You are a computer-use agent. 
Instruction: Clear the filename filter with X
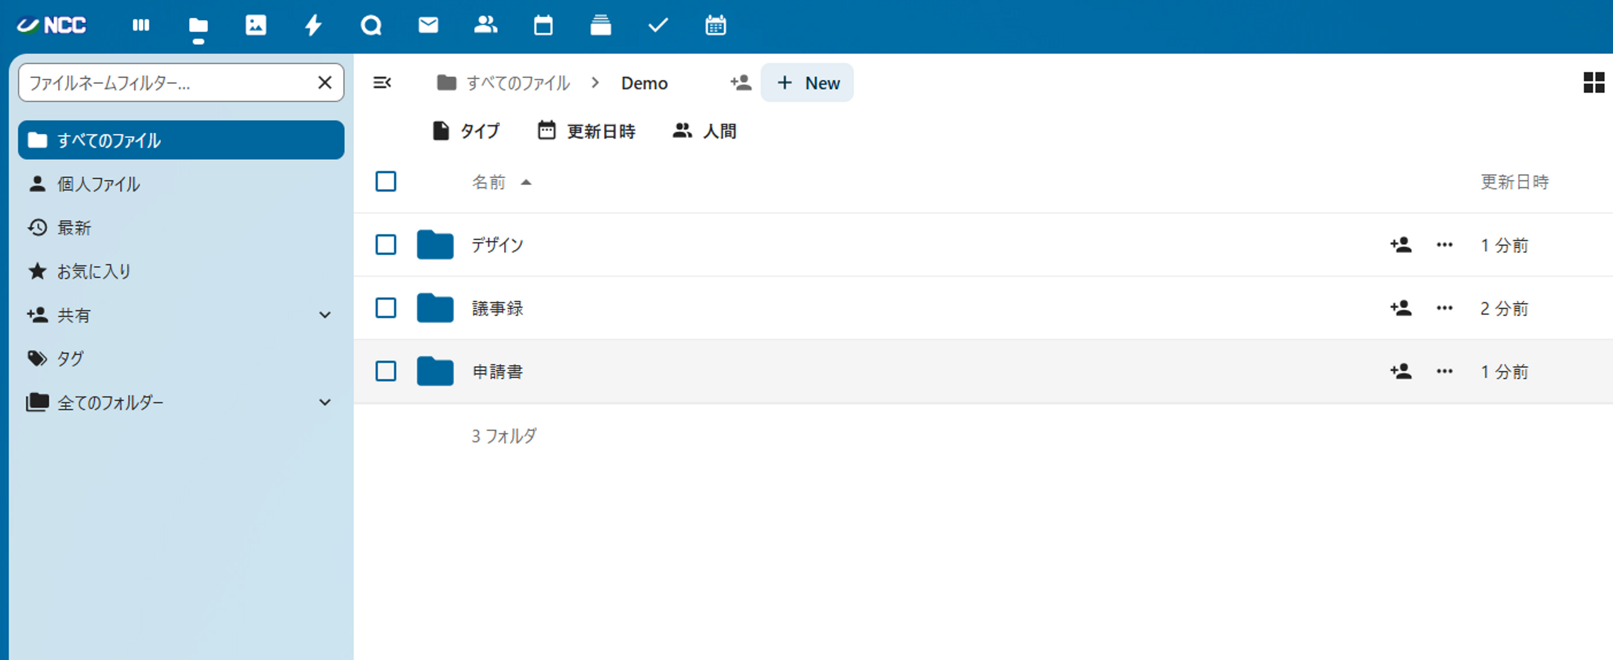(324, 83)
